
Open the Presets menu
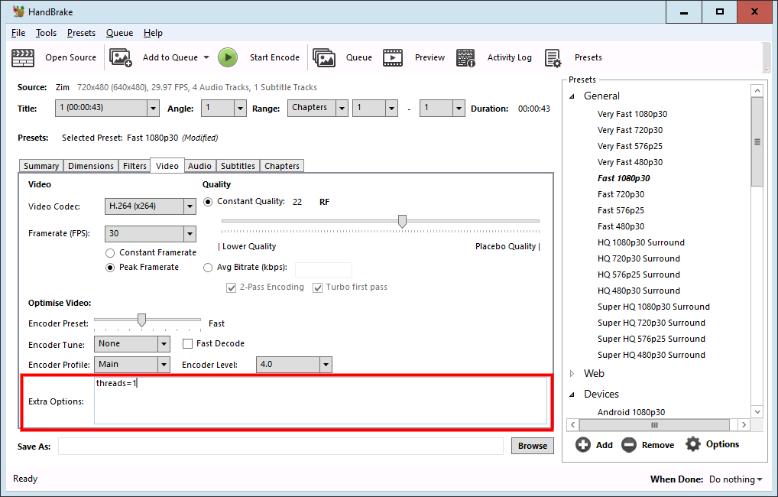click(81, 33)
